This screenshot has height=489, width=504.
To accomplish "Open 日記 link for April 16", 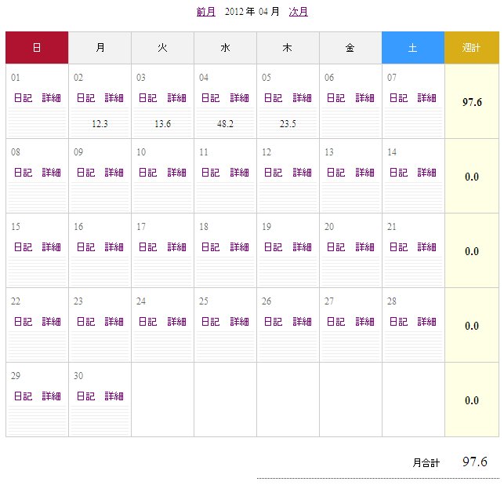I will point(85,247).
